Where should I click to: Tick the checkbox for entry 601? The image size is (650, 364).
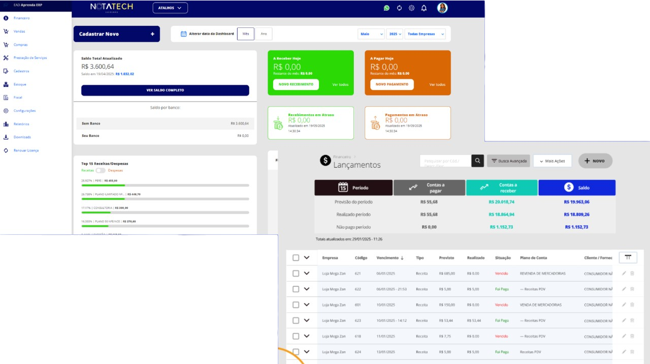tap(296, 305)
